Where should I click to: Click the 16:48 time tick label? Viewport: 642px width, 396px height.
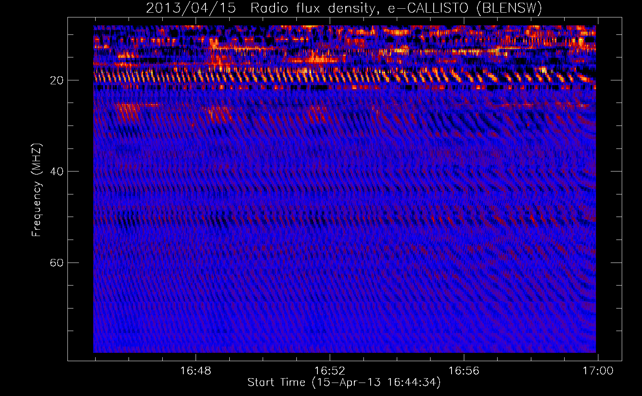[x=196, y=371]
